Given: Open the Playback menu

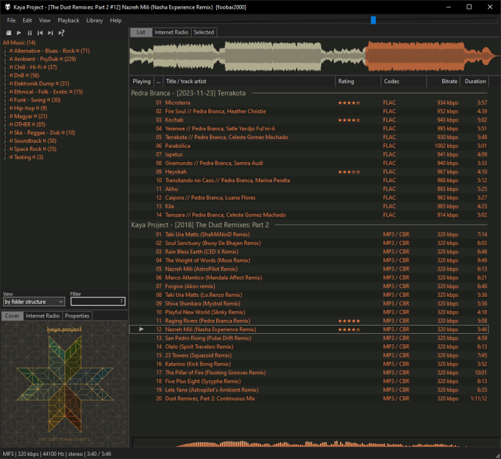Looking at the screenshot, I should (x=68, y=21).
